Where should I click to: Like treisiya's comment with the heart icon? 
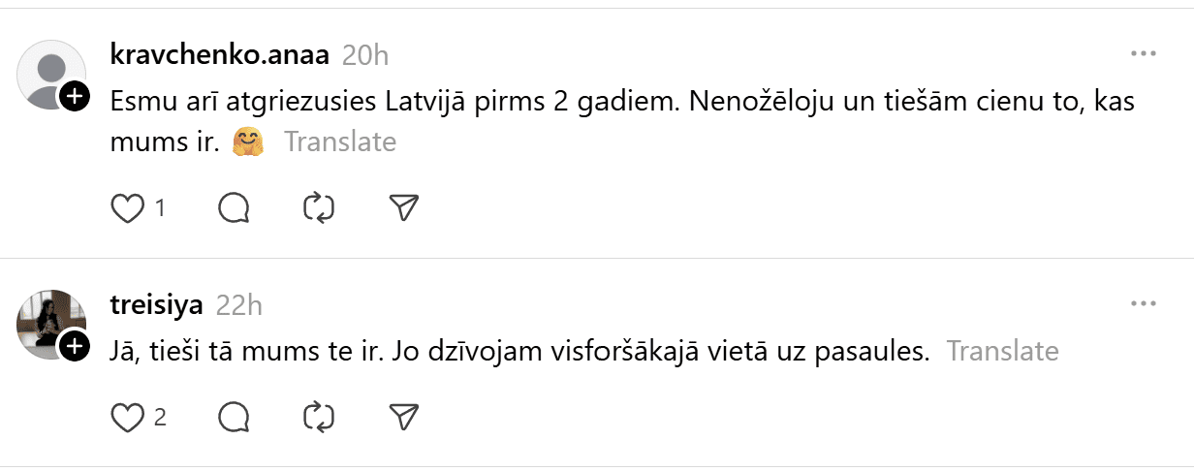tap(127, 418)
